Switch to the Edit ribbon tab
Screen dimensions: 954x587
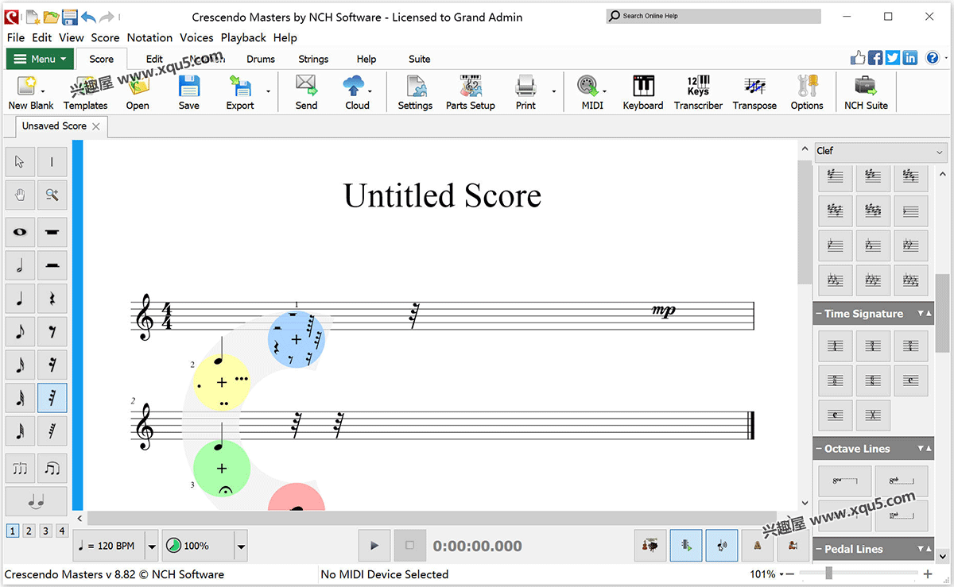click(154, 59)
